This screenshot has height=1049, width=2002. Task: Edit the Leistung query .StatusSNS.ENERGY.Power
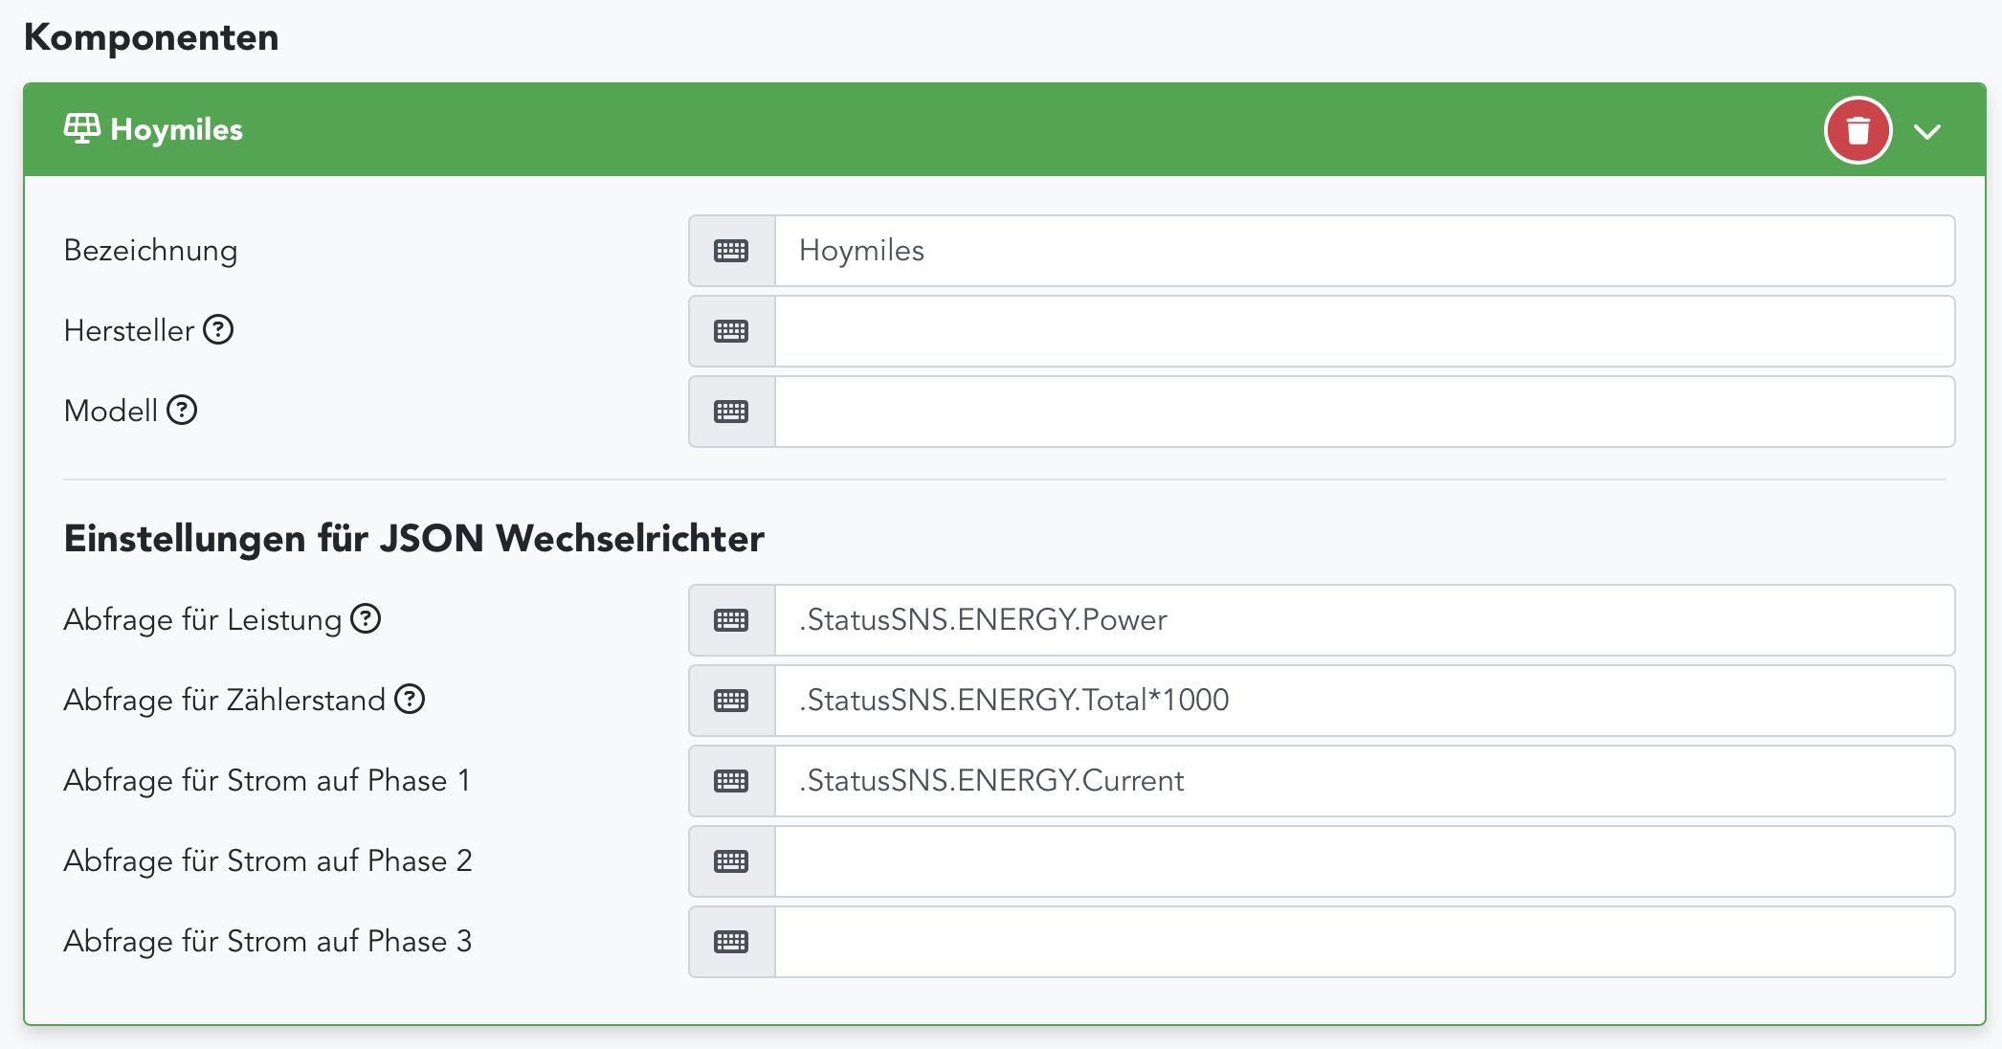pos(1363,620)
